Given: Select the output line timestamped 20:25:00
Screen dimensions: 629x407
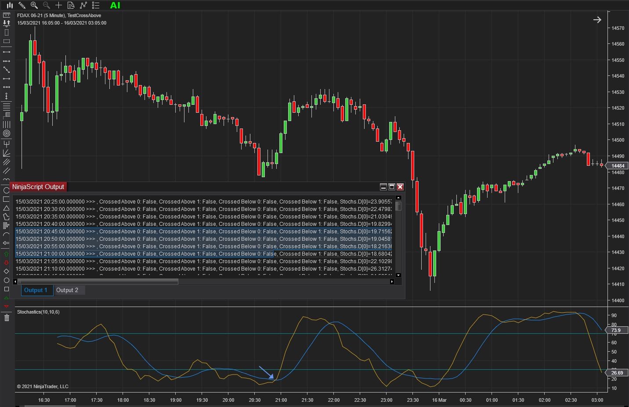Looking at the screenshot, I should pyautogui.click(x=204, y=202).
